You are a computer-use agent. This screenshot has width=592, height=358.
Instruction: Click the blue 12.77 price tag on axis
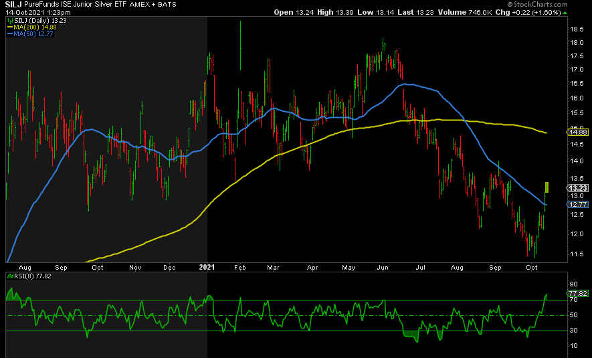point(578,204)
